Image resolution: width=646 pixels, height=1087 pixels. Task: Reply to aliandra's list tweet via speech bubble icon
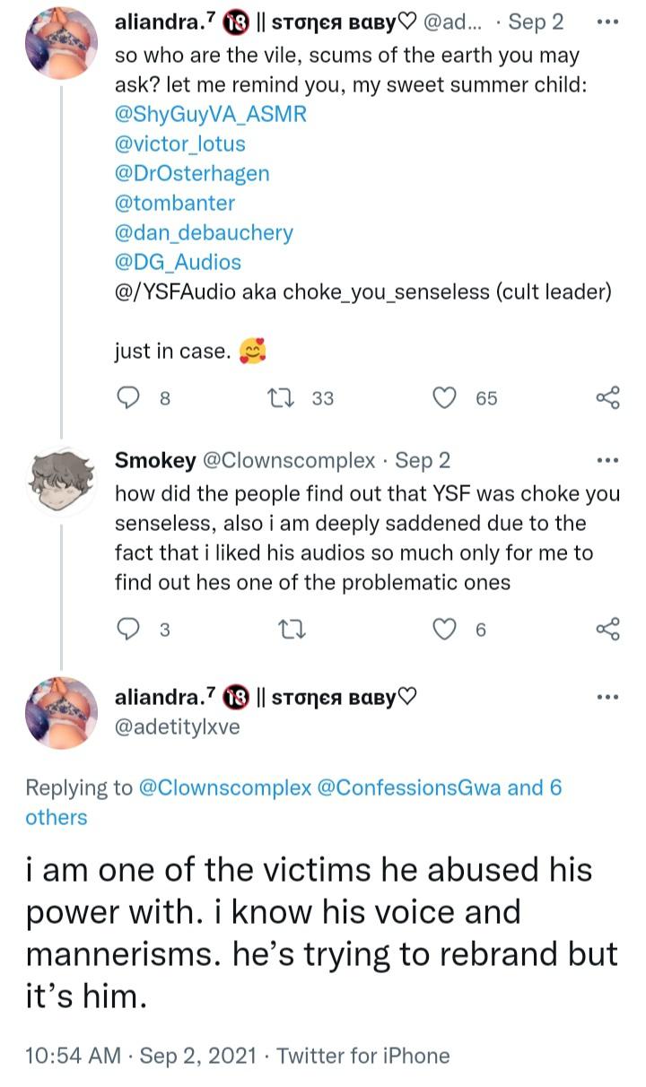pos(128,397)
